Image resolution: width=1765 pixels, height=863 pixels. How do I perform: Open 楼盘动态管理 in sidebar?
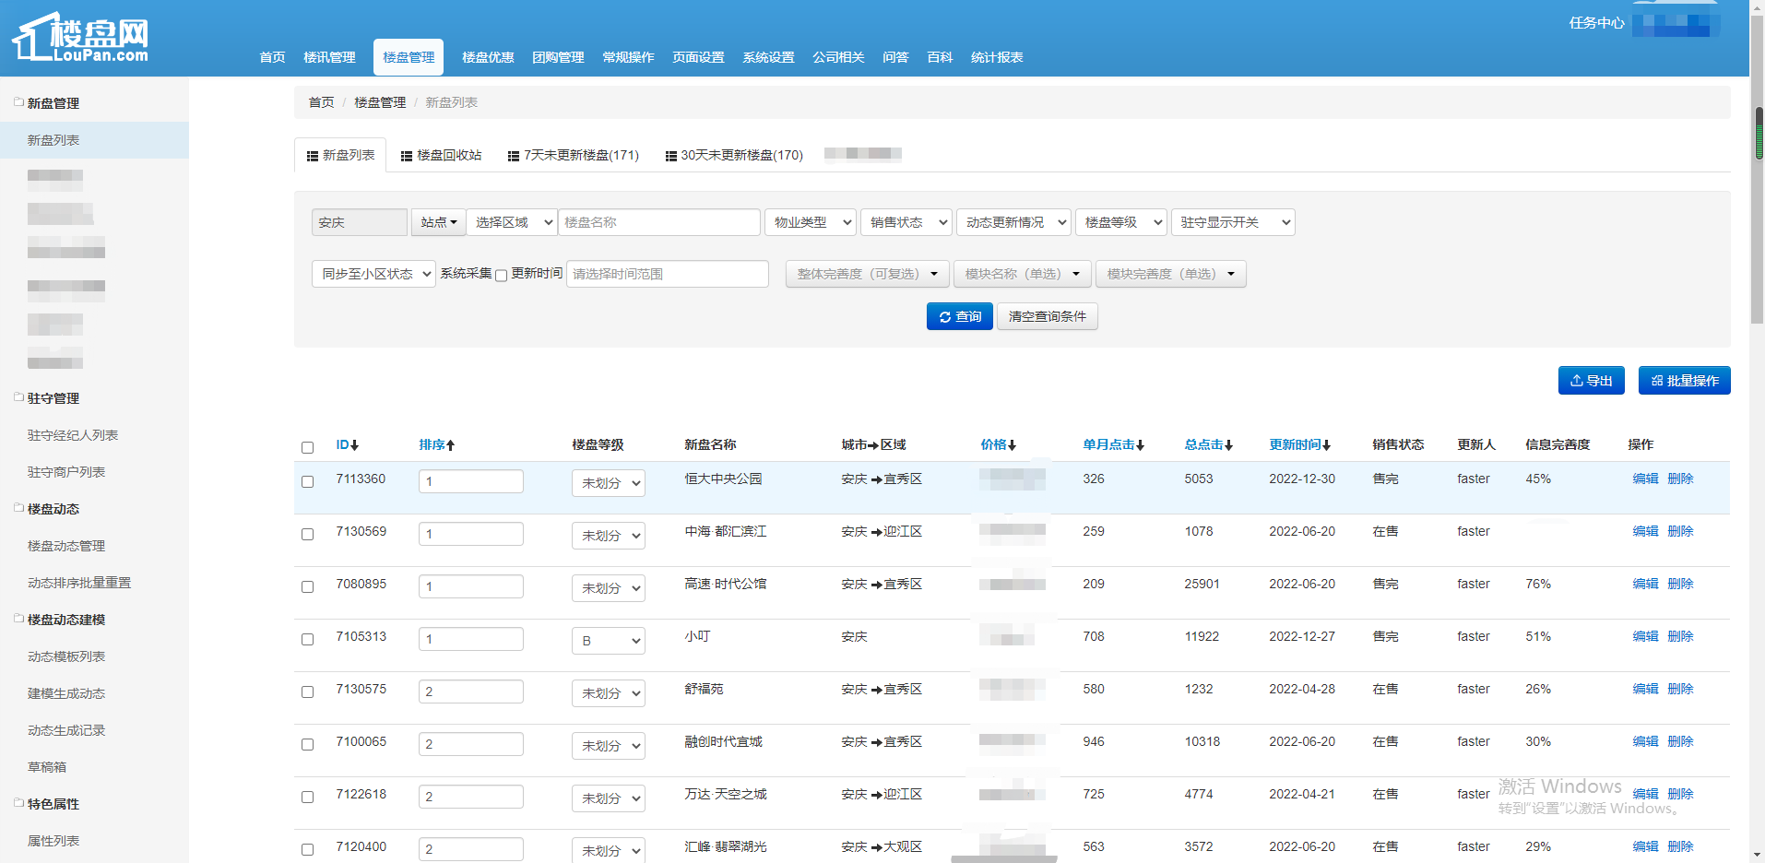pos(66,546)
